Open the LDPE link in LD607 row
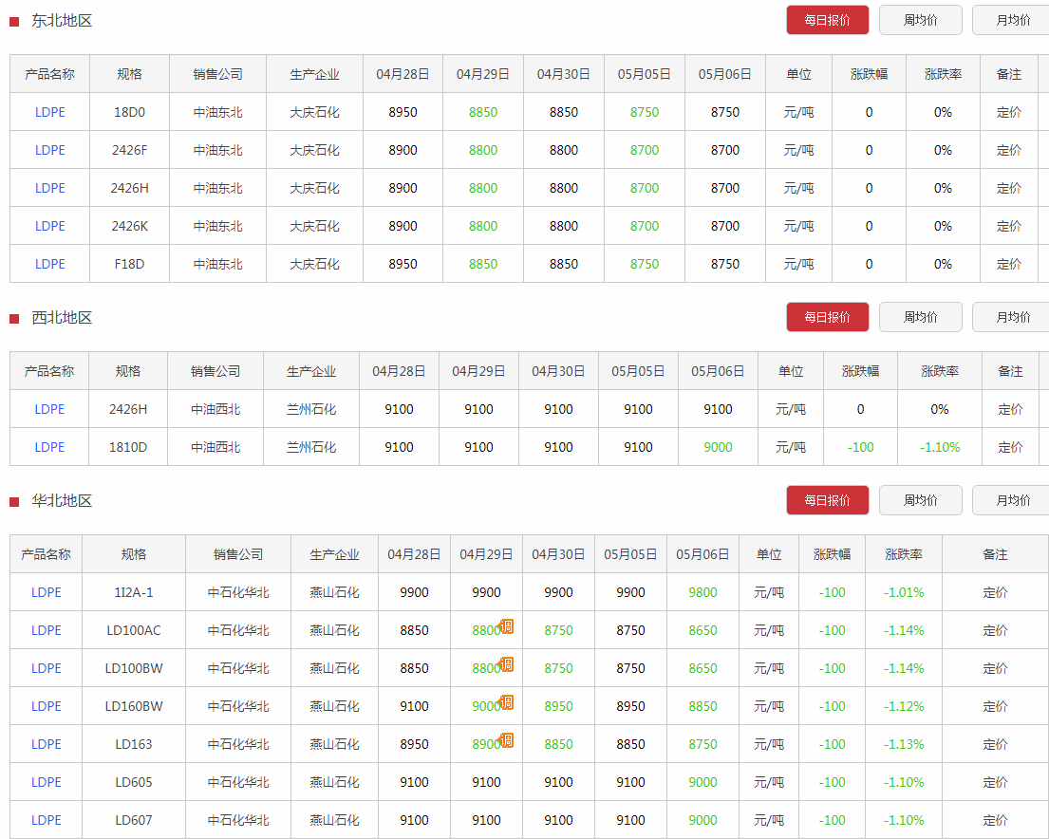 46,820
